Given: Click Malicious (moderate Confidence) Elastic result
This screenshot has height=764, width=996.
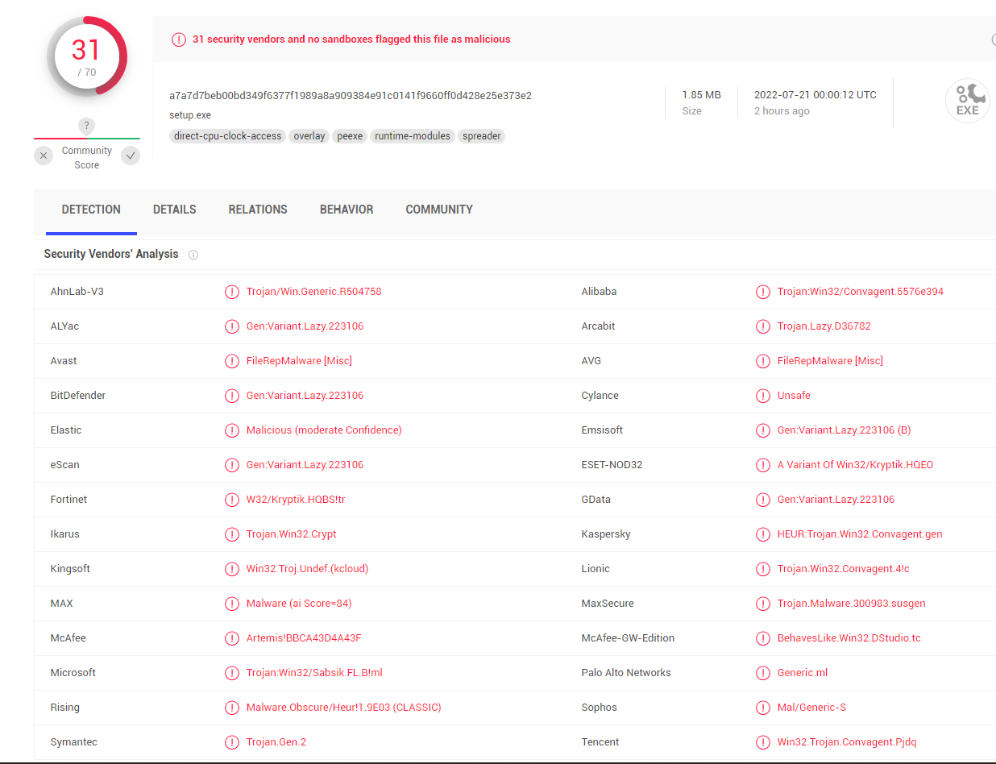Looking at the screenshot, I should [324, 430].
